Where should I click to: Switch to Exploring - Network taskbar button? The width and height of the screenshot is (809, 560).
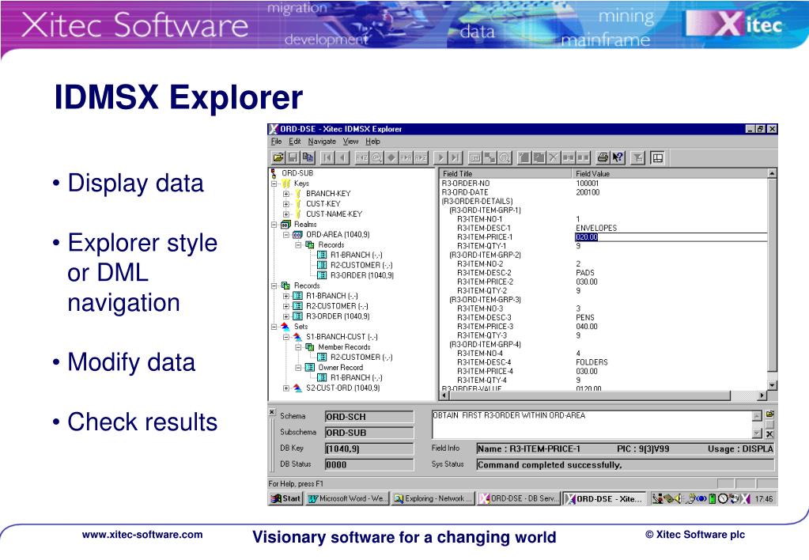[x=433, y=498]
